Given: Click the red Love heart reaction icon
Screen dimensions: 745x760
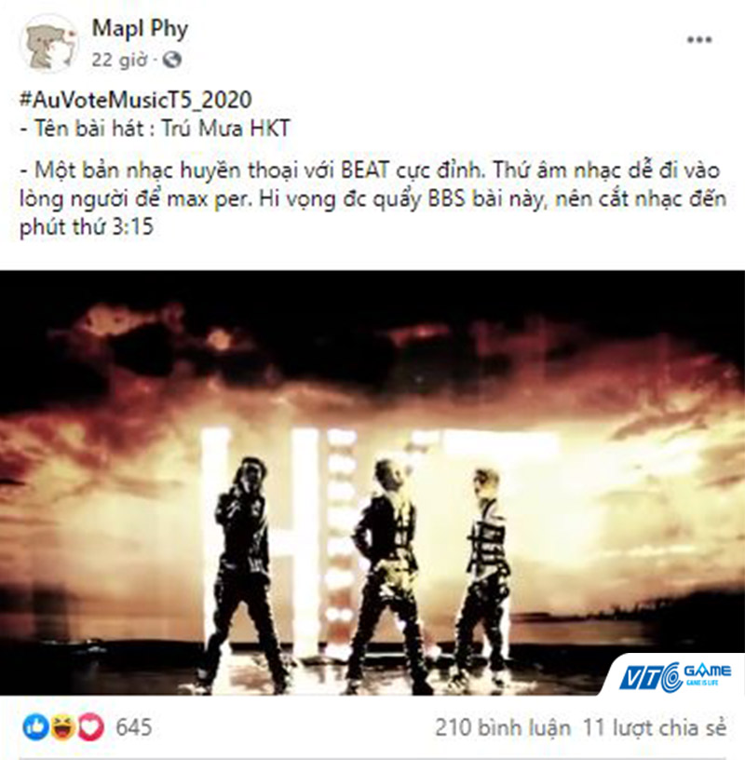Looking at the screenshot, I should 90,727.
